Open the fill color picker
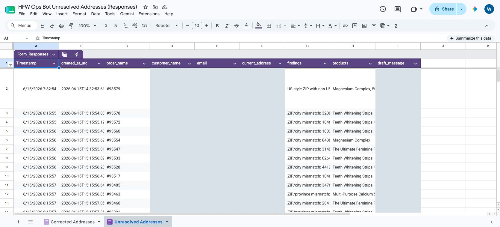The image size is (500, 227). [259, 26]
